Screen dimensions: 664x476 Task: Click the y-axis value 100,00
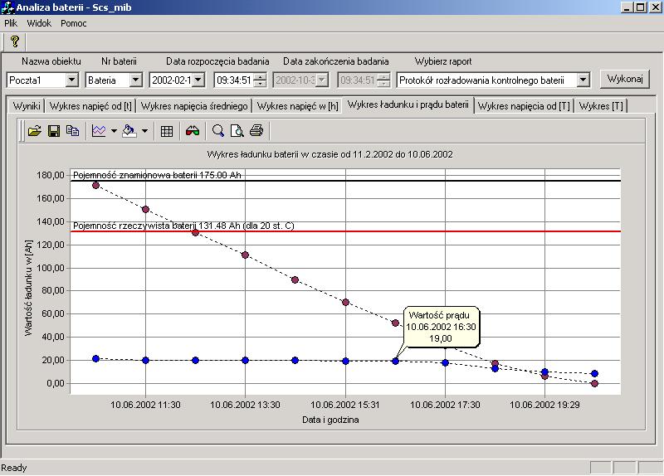(51, 268)
